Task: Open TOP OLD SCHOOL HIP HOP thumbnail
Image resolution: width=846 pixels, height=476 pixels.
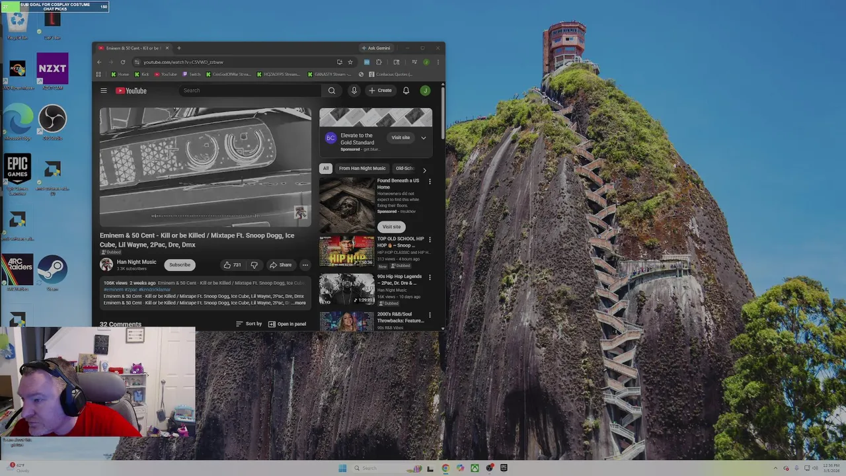Action: tap(347, 251)
